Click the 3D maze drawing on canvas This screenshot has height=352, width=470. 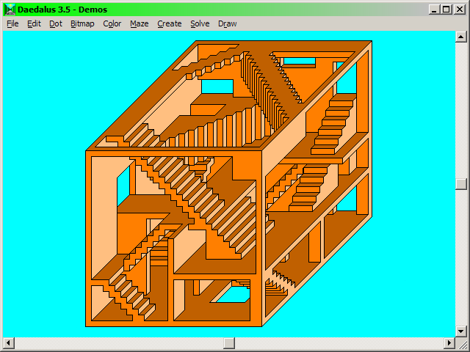coord(229,183)
